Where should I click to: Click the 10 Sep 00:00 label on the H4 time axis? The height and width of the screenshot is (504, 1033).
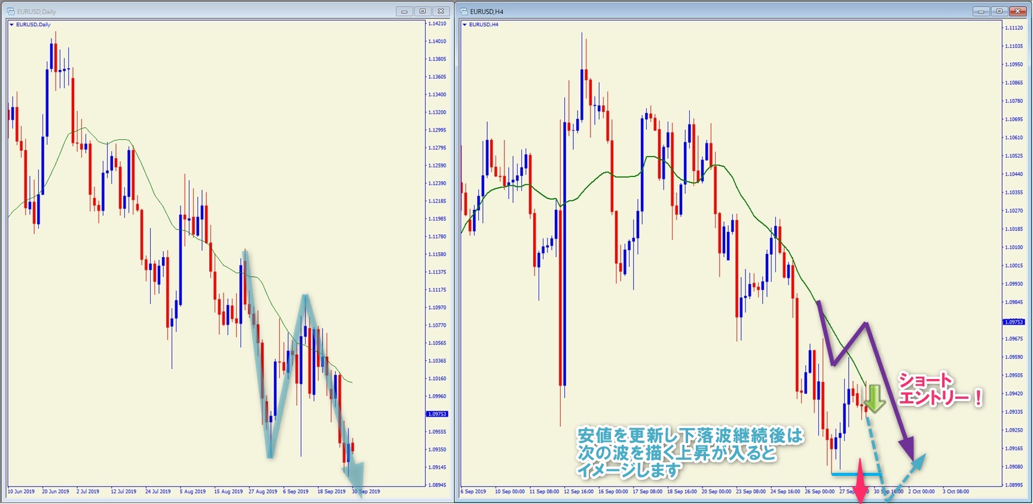(509, 491)
